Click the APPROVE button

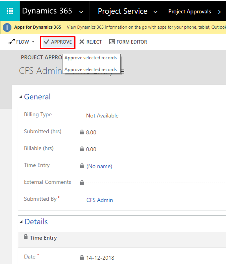pyautogui.click(x=58, y=42)
